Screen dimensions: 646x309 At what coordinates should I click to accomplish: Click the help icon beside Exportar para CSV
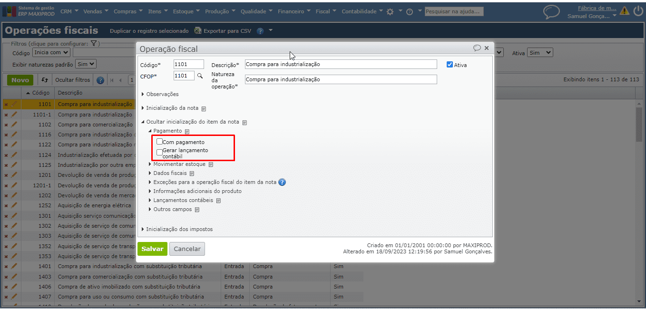[260, 31]
